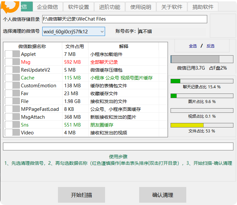This screenshot has height=205, width=237.
Task: Click the 收藏缓存文件 description
Action: [104, 94]
